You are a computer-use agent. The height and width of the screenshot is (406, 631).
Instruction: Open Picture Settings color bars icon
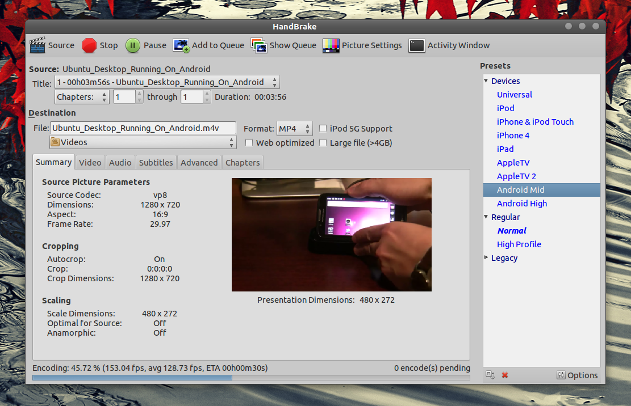pos(331,45)
